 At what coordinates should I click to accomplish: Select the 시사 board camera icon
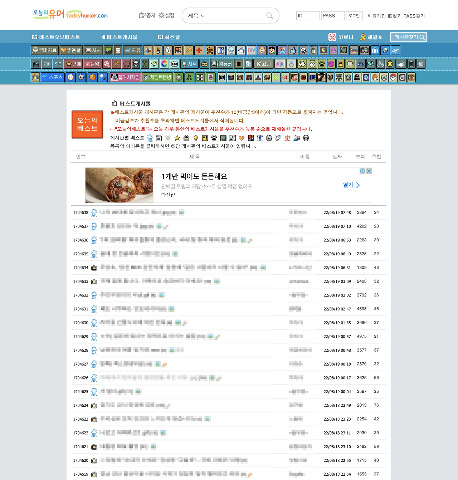coord(92,50)
